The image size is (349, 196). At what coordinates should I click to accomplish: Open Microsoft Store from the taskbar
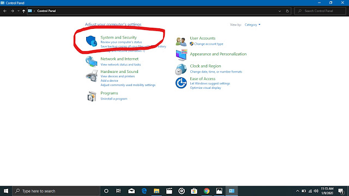[194, 191]
